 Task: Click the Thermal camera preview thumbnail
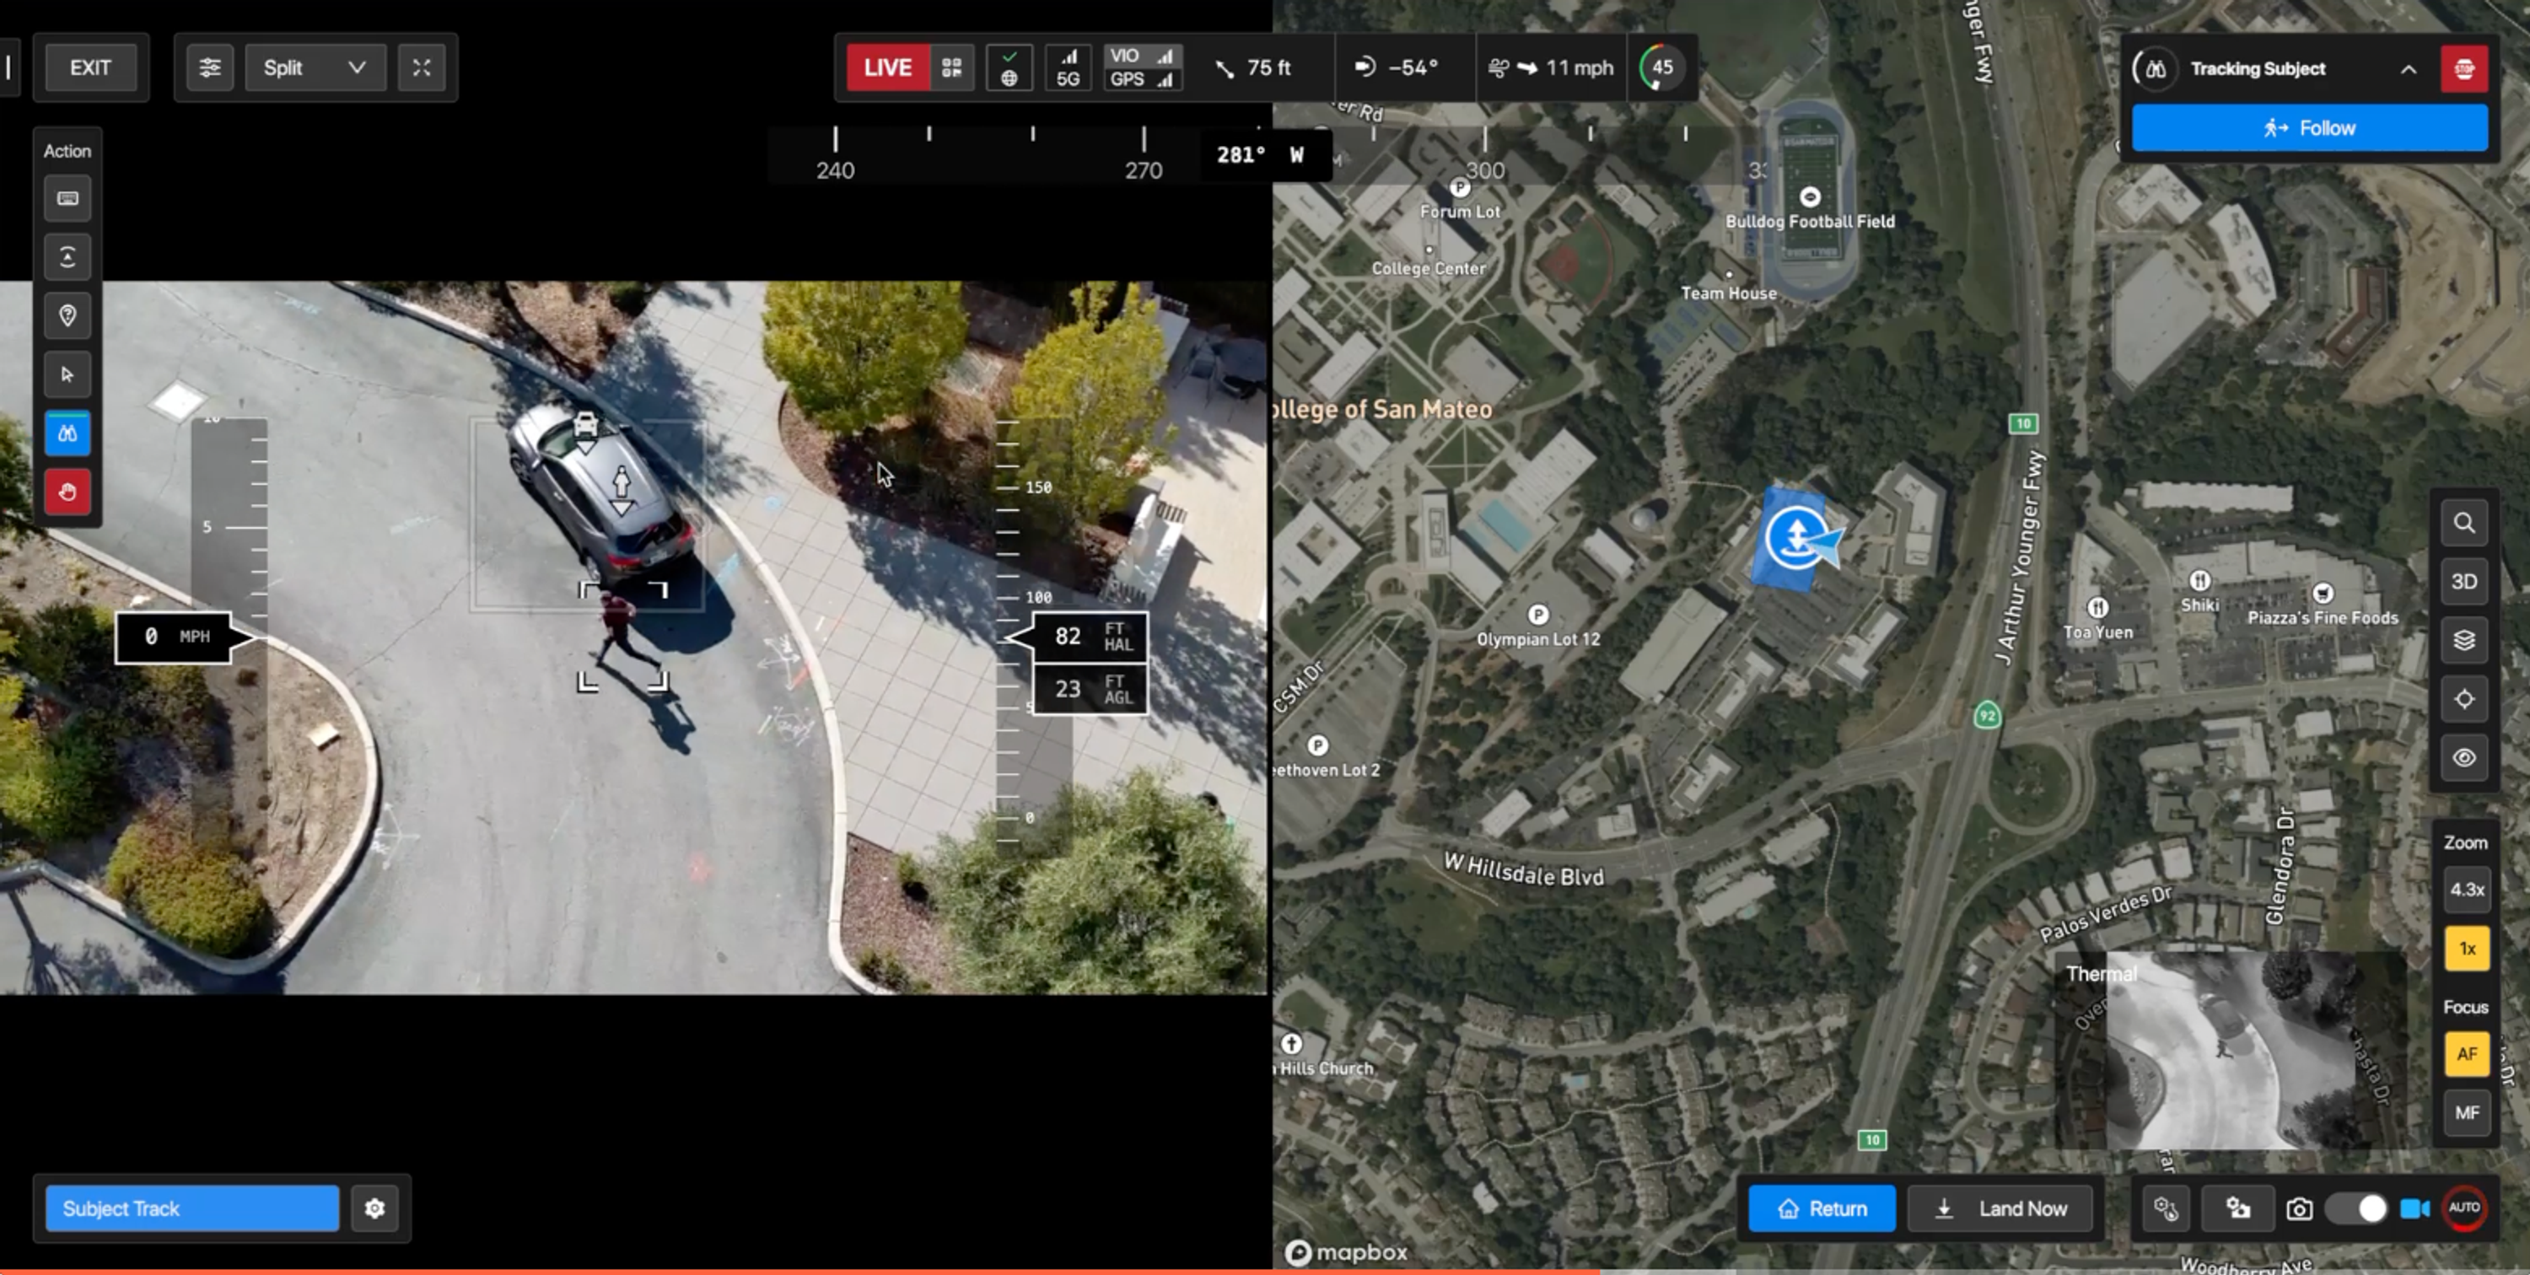pos(2230,1051)
